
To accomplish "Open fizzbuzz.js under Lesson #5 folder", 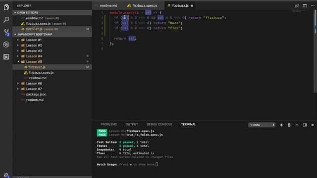I will (52, 67).
